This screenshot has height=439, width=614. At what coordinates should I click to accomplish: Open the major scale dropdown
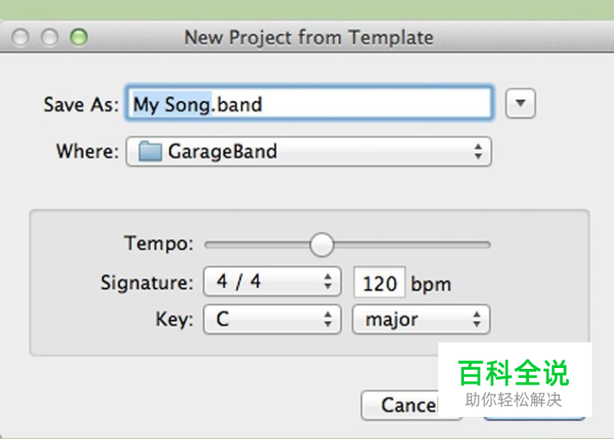(x=421, y=319)
